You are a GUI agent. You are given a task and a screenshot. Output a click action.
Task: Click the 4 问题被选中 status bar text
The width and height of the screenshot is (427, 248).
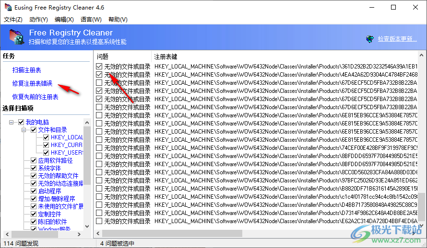[117, 243]
